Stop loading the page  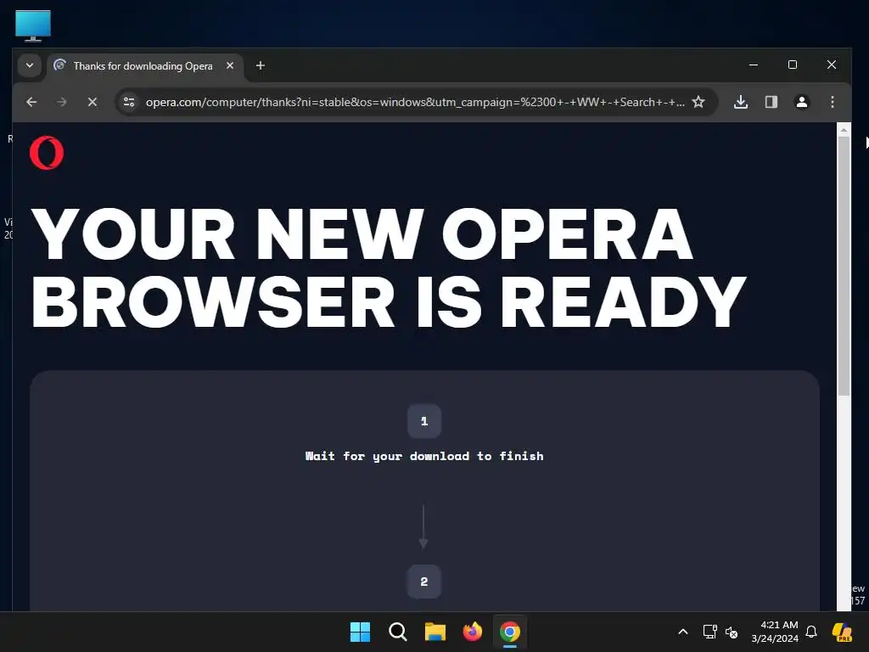click(x=93, y=102)
